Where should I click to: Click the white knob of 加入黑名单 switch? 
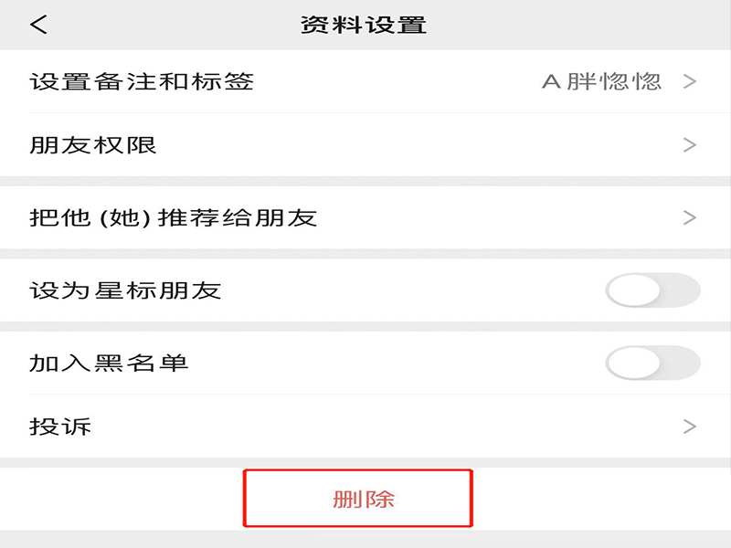pos(634,364)
